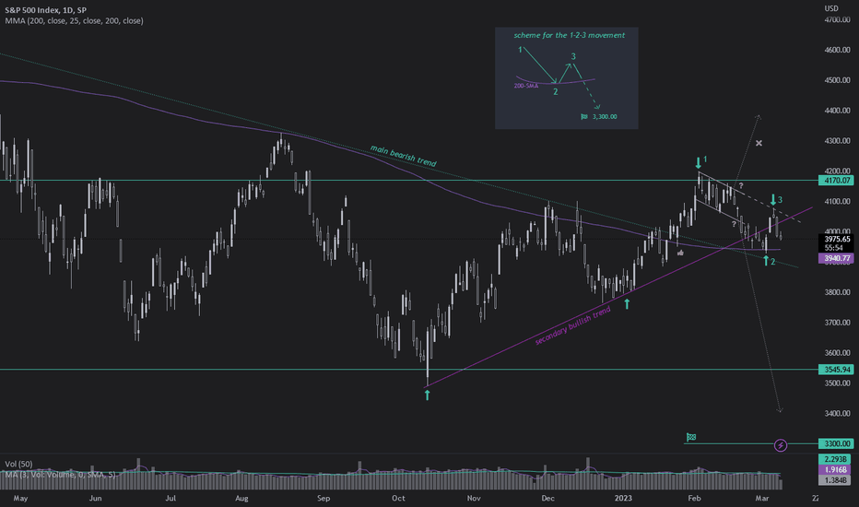Click the current price label 3975.65
859x507 pixels.
836,239
